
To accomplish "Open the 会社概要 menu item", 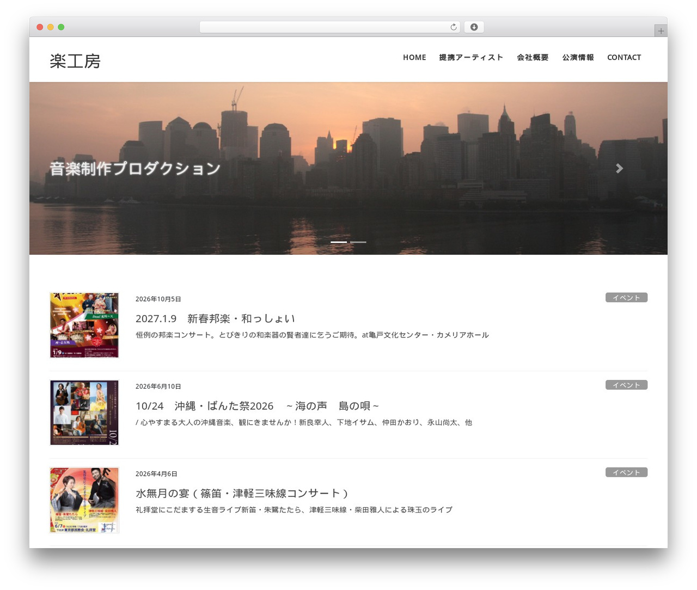I will point(533,57).
